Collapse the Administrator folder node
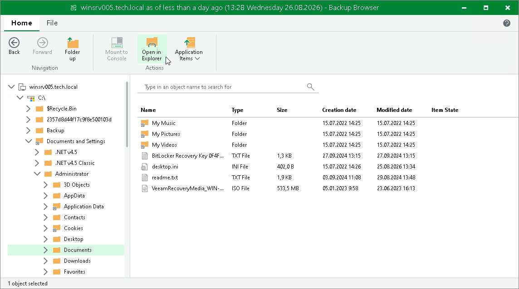This screenshot has width=519, height=289. click(37, 173)
